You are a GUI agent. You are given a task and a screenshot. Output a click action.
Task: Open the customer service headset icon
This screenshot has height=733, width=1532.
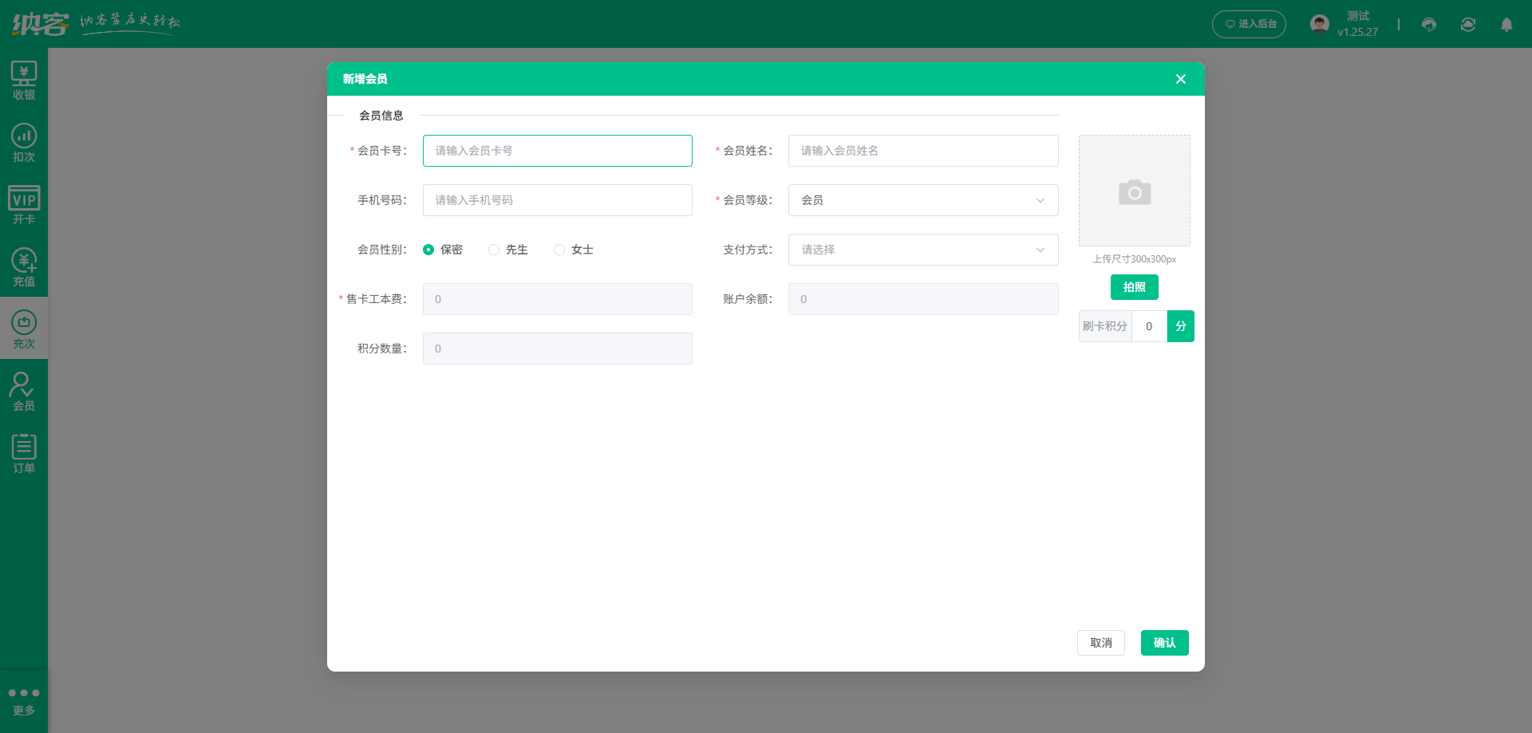(x=1428, y=24)
